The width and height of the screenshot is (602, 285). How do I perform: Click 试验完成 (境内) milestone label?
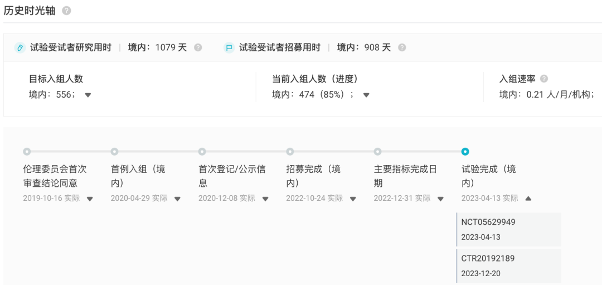coord(489,176)
